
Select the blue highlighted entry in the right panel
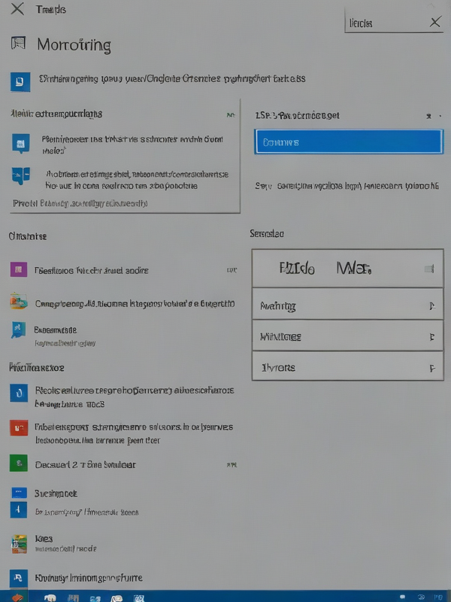tap(349, 141)
